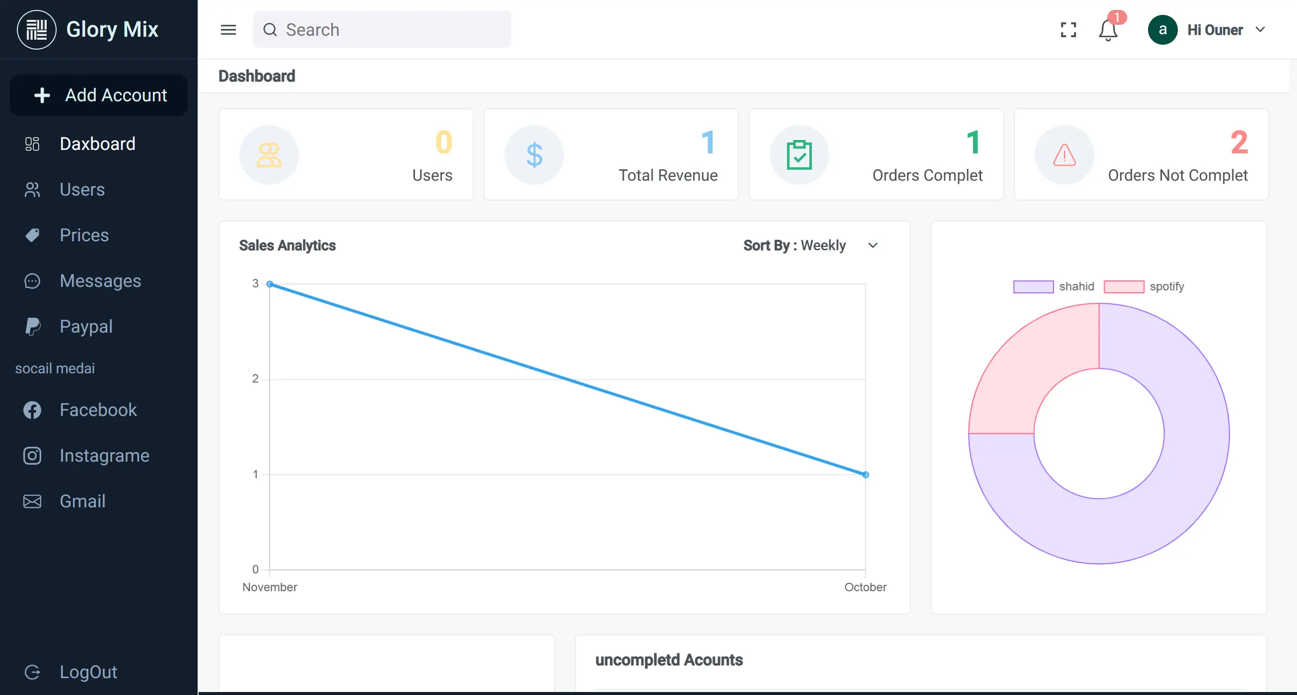Click the search magnifier icon
1297x695 pixels.
tap(271, 30)
